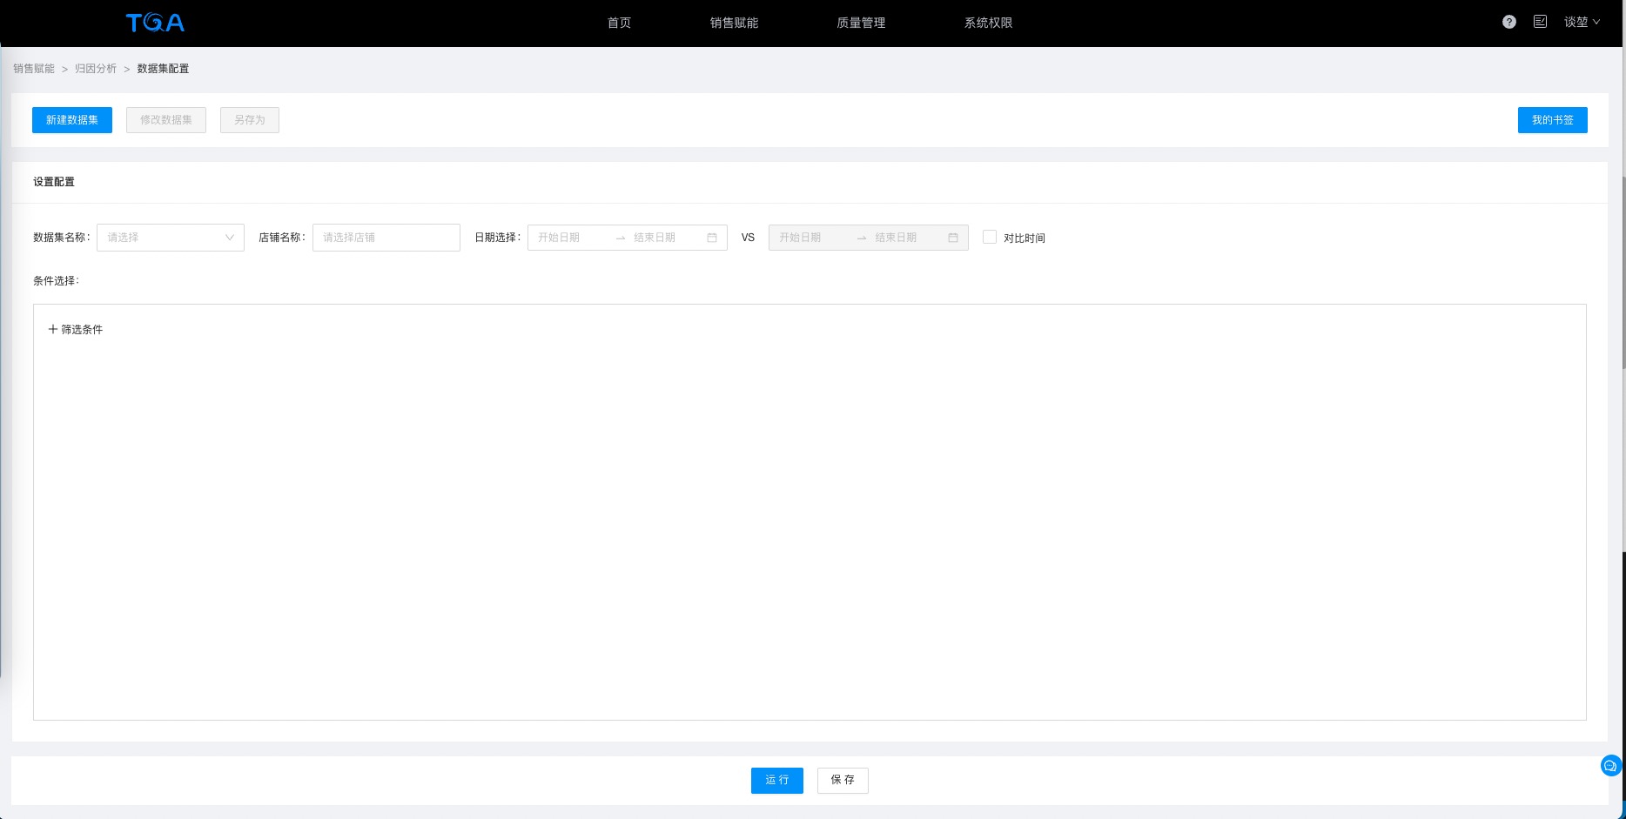Open 我的书签 bookmarks
Viewport: 1626px width, 819px height.
point(1552,120)
